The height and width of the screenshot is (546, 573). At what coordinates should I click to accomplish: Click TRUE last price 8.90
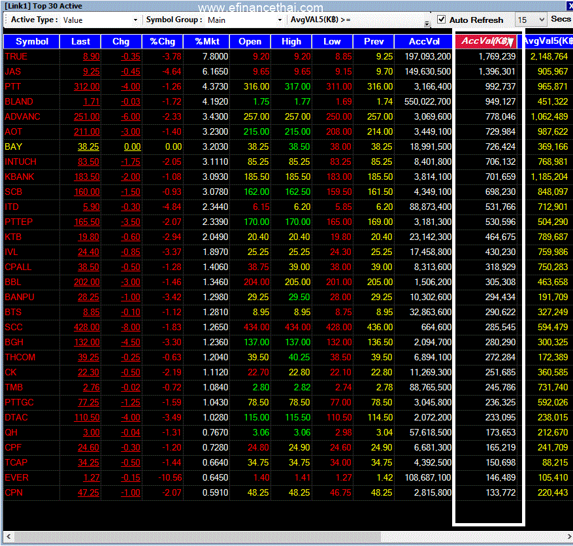pos(91,56)
